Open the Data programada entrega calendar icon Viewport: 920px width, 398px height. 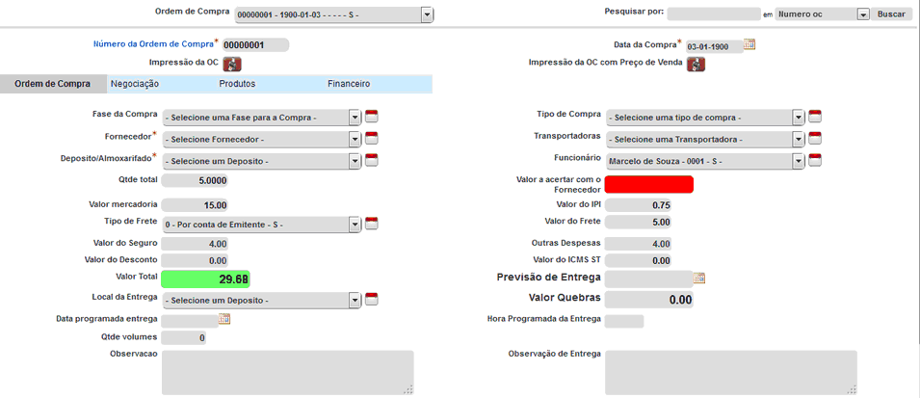pos(224,319)
